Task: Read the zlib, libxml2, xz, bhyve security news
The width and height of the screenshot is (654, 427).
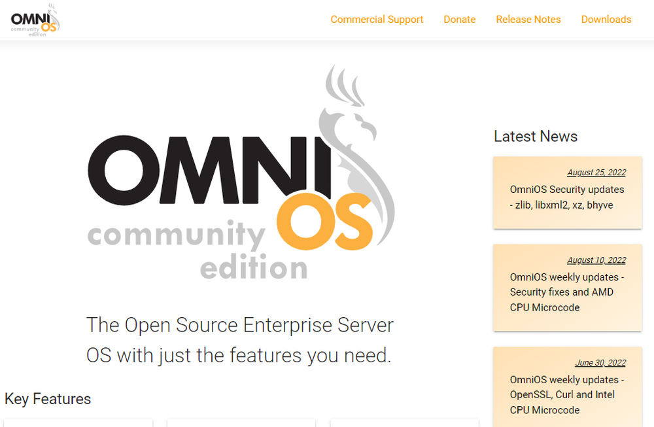Action: click(567, 197)
